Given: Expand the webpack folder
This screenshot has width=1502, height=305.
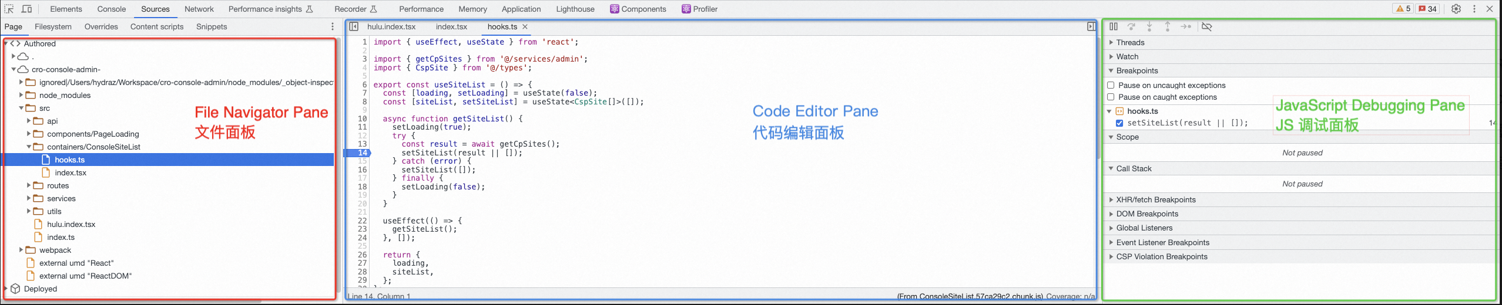Looking at the screenshot, I should click(21, 250).
